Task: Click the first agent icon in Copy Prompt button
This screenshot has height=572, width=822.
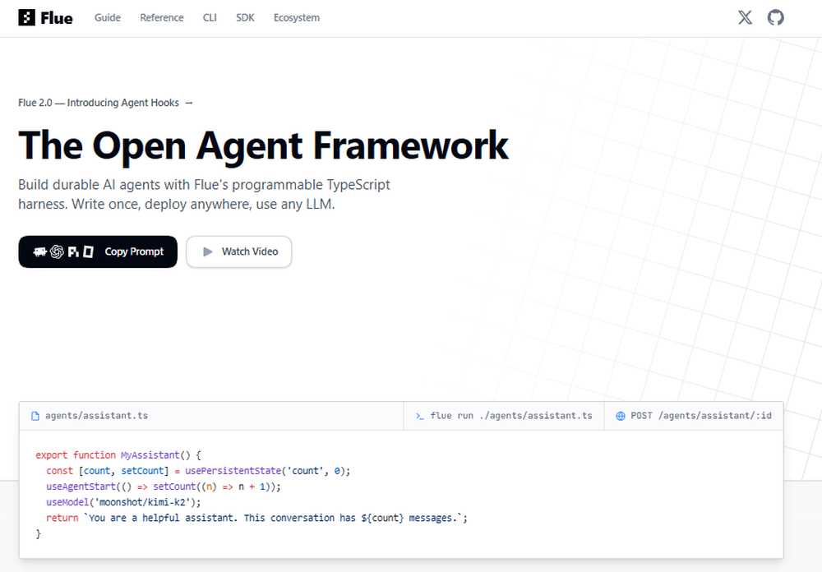Action: [x=39, y=252]
